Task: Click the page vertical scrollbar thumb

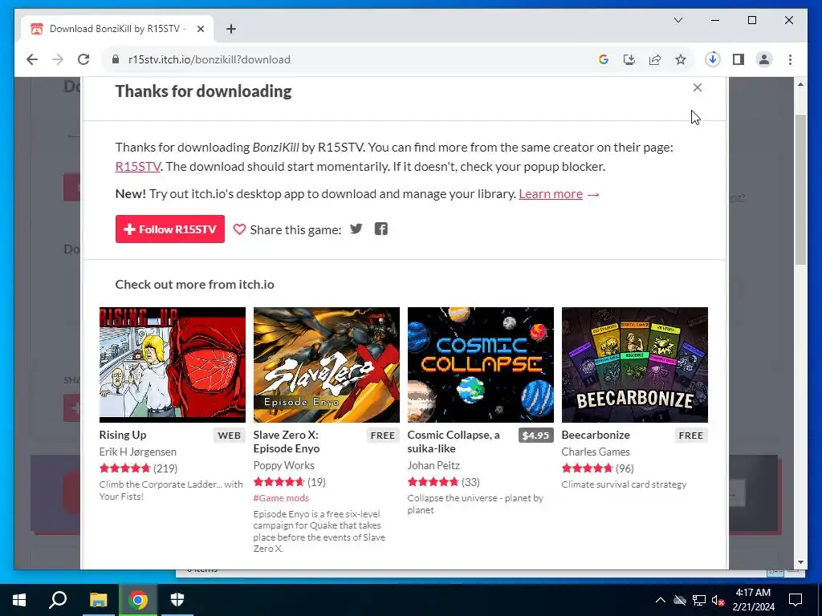Action: coord(800,188)
